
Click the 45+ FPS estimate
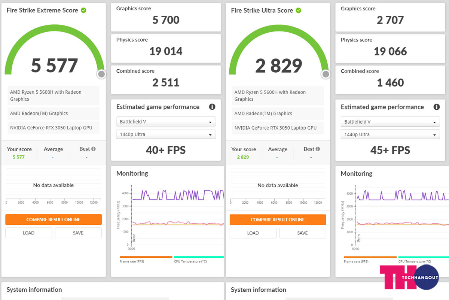[390, 150]
